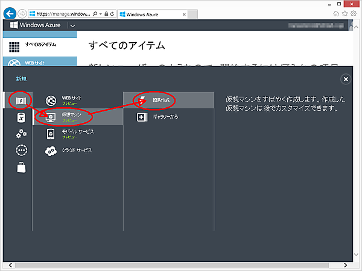The image size is (362, 271).
Task: Select the Compute category icon in New panel
Action: point(21,101)
